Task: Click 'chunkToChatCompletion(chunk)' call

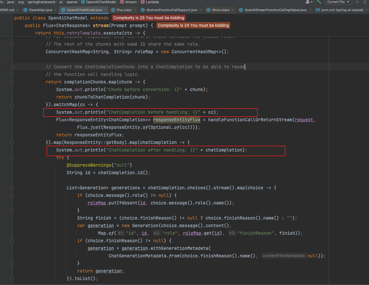Action: coord(111,97)
